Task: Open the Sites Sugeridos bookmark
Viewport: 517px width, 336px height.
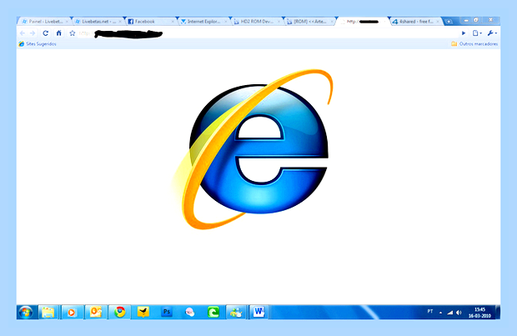Action: click(38, 44)
